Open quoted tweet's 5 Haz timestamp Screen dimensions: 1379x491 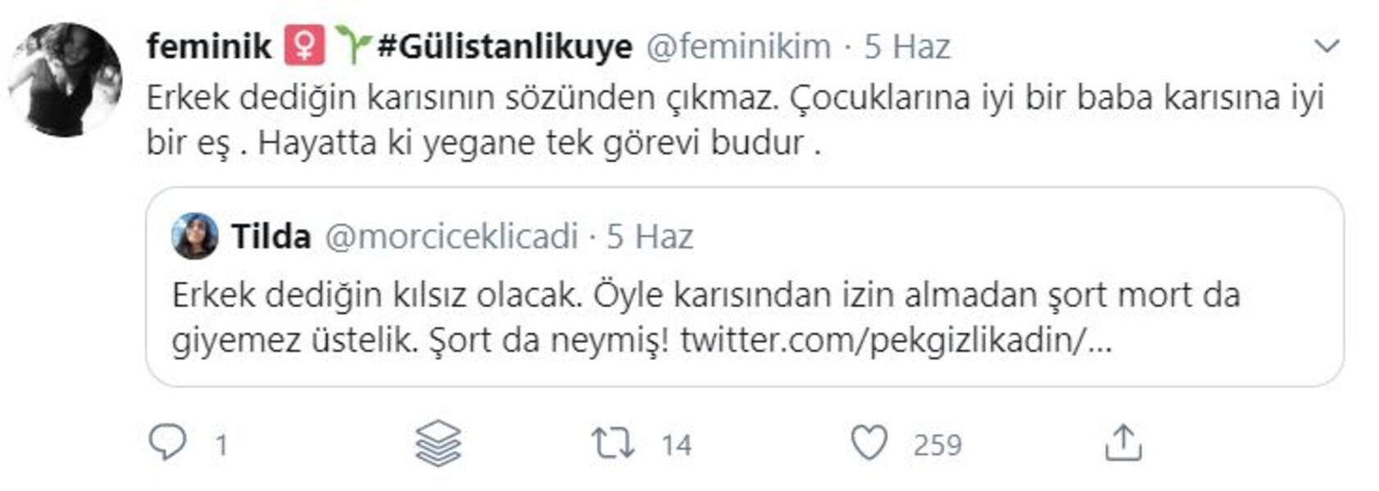(650, 236)
